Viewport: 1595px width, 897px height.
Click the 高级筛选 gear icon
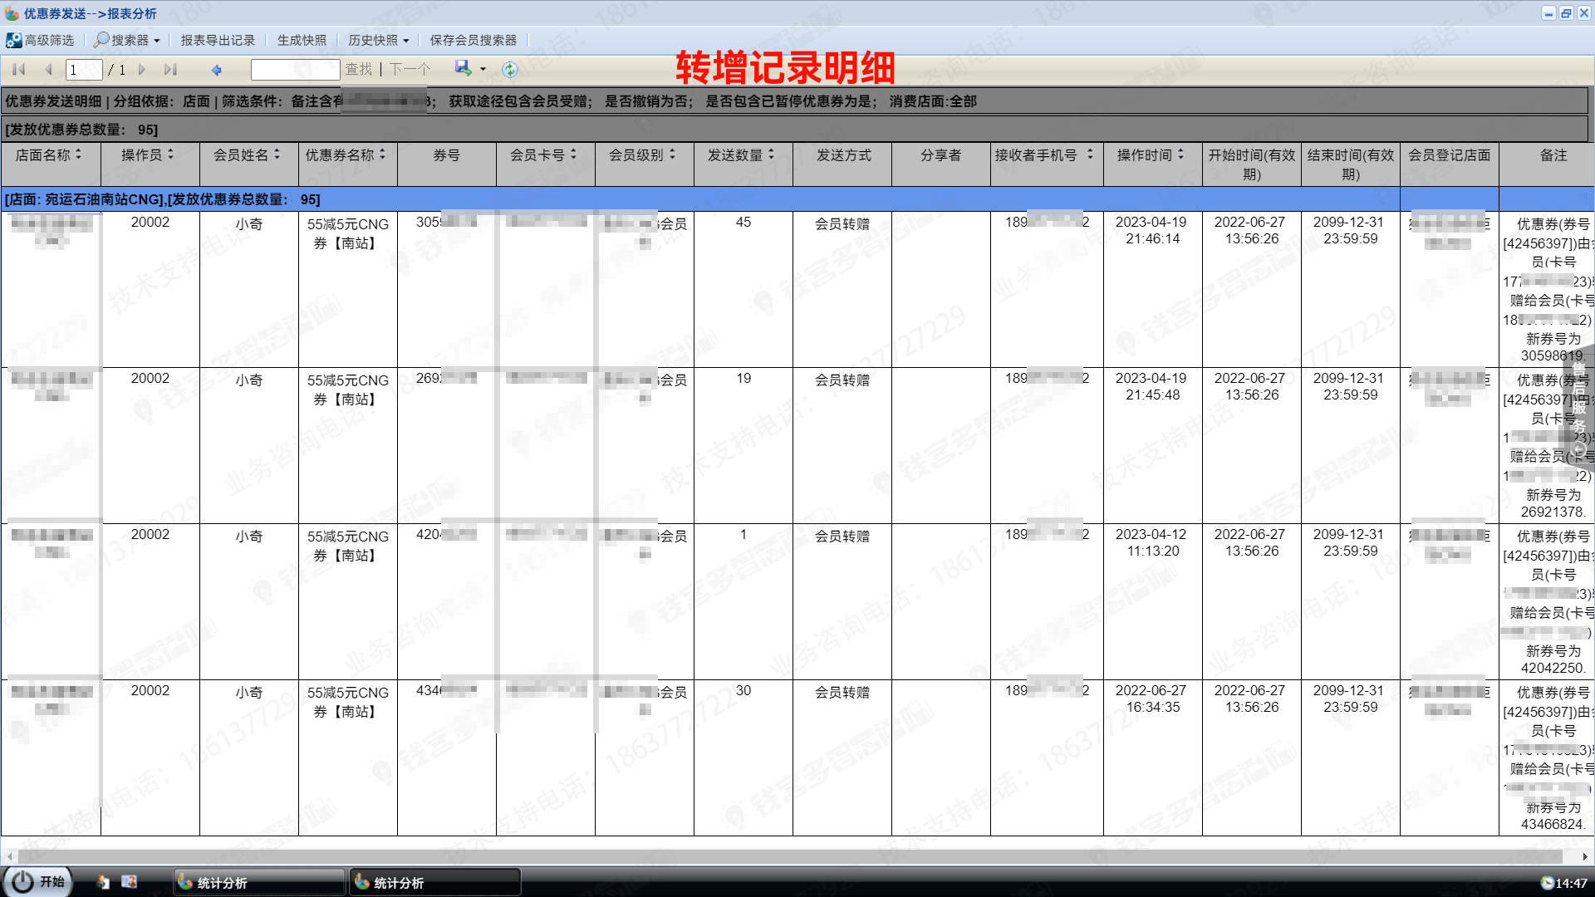point(13,40)
